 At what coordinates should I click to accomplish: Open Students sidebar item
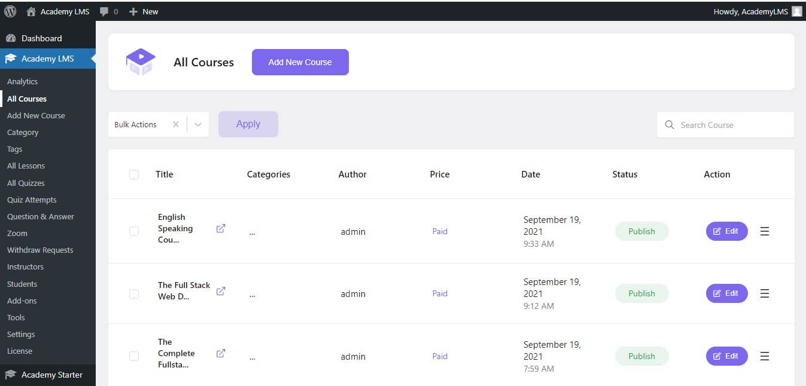(x=22, y=284)
